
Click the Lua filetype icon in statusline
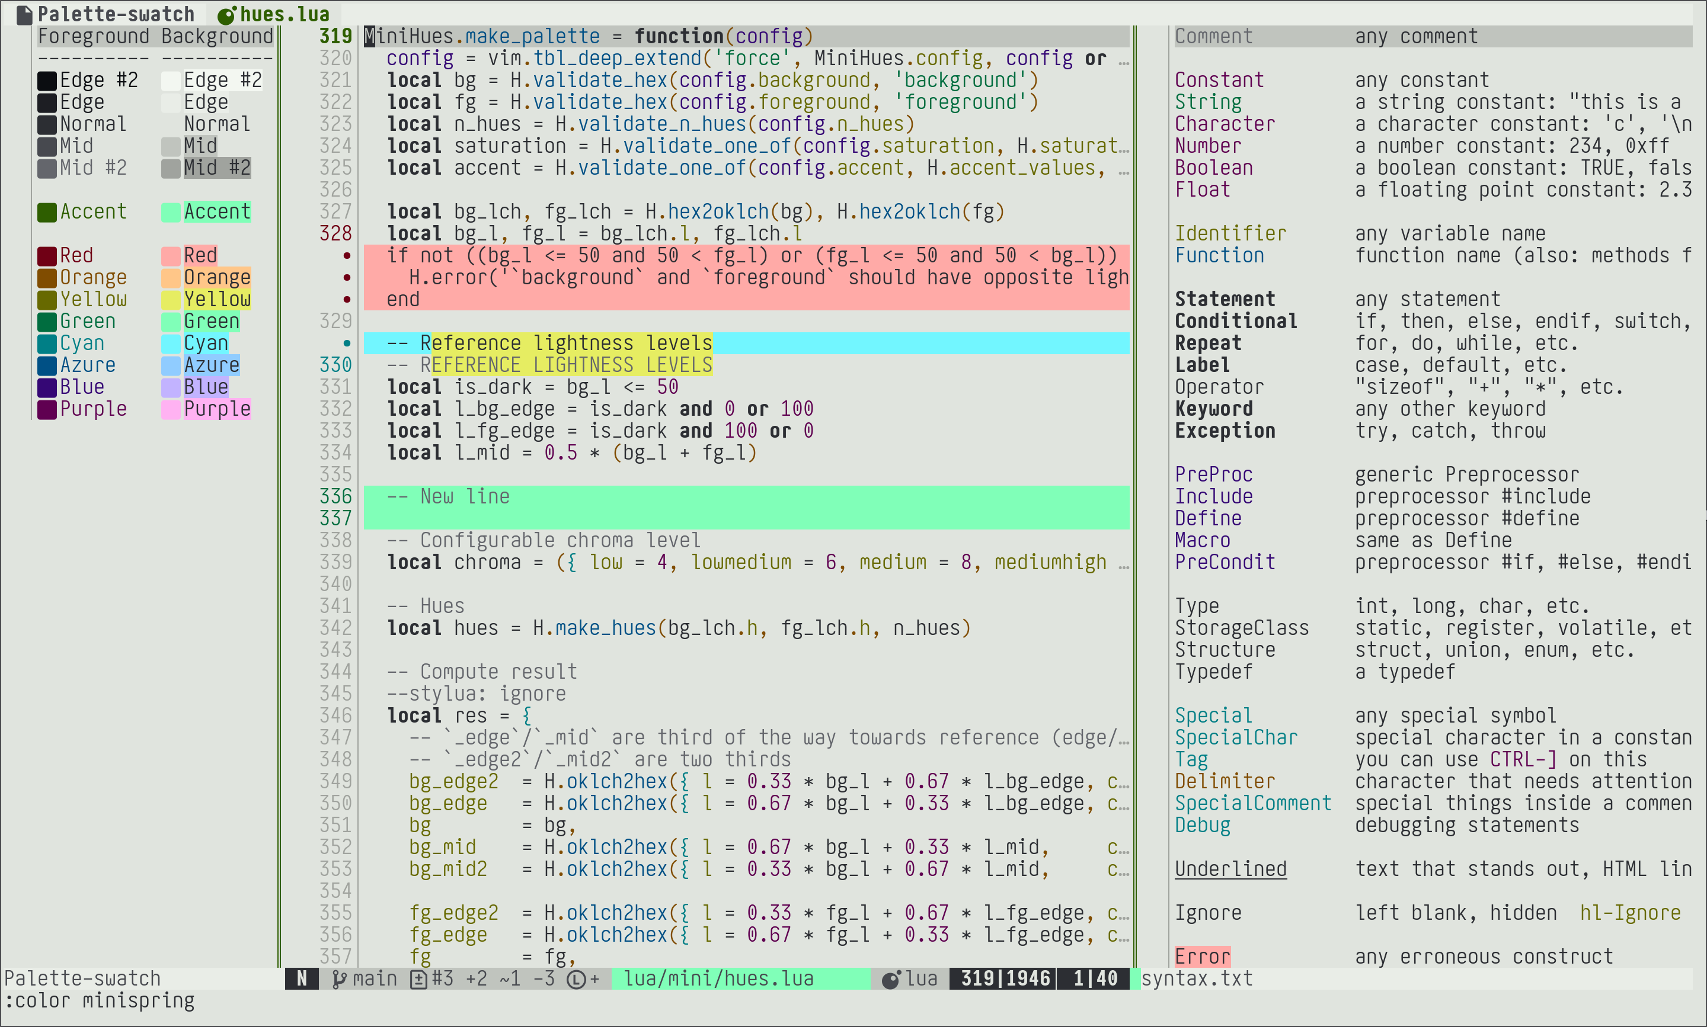point(891,978)
